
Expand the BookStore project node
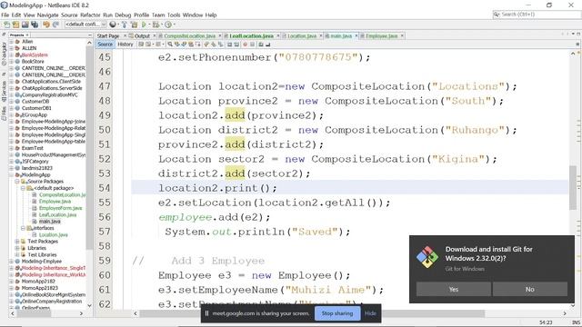click(x=12, y=61)
